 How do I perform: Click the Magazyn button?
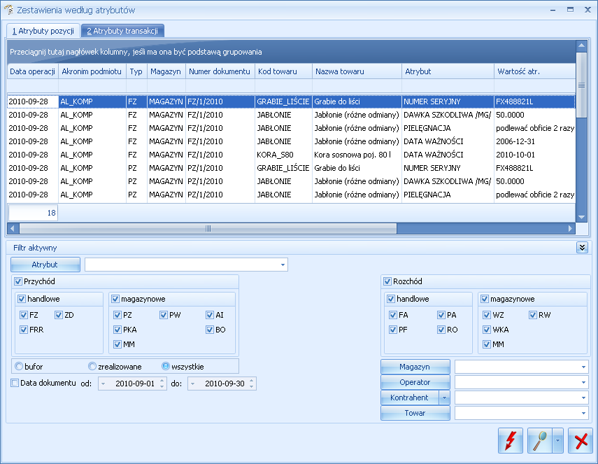[x=415, y=367]
